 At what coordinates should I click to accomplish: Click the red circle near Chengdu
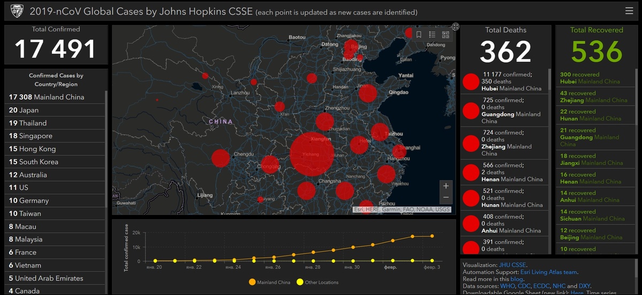(220, 158)
